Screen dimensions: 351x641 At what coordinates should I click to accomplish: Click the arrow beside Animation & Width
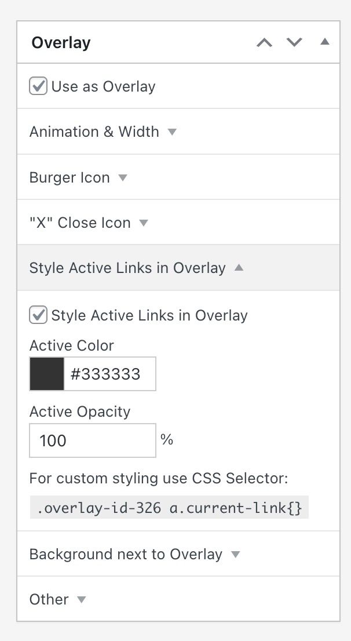click(x=172, y=132)
